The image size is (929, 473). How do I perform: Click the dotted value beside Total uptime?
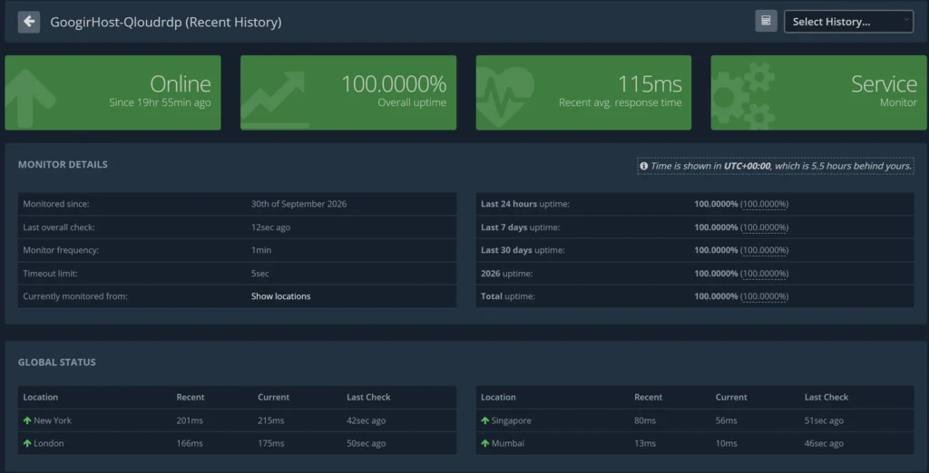(764, 296)
